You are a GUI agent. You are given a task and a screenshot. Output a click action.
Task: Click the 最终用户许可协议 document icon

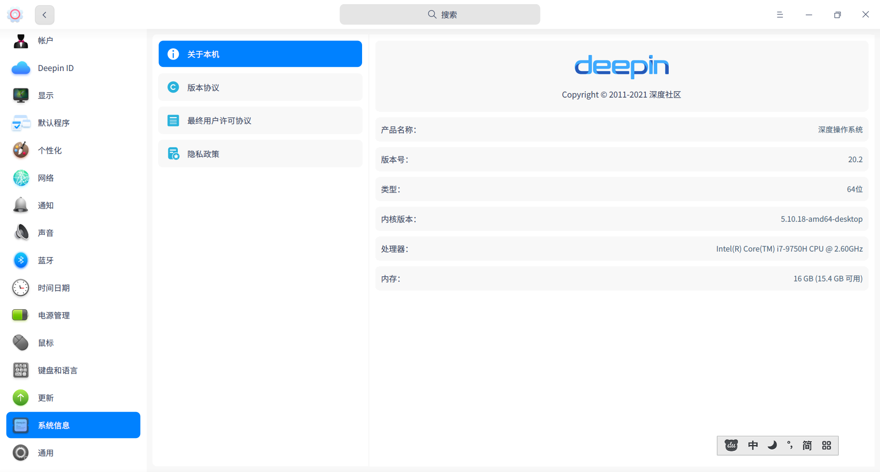tap(173, 121)
